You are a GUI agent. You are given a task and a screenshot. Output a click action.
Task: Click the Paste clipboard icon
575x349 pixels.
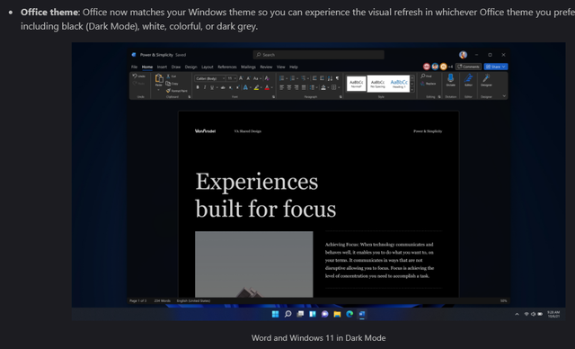click(159, 78)
